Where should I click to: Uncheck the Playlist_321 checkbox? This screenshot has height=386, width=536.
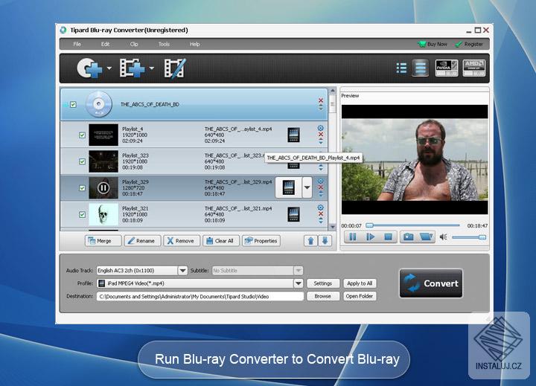pos(82,214)
